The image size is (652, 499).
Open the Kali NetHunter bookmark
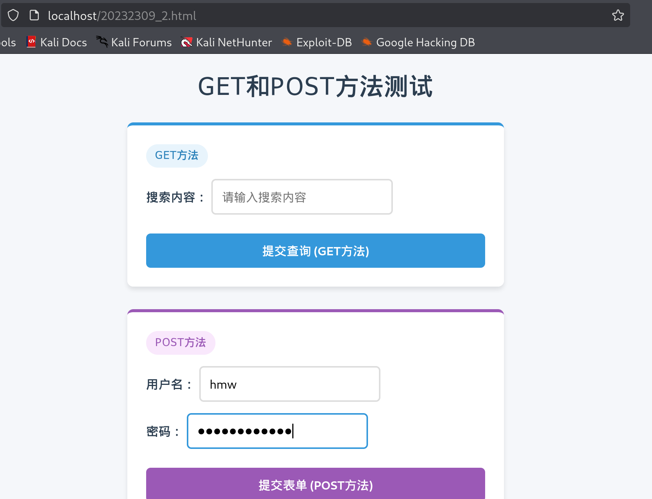pyautogui.click(x=226, y=42)
